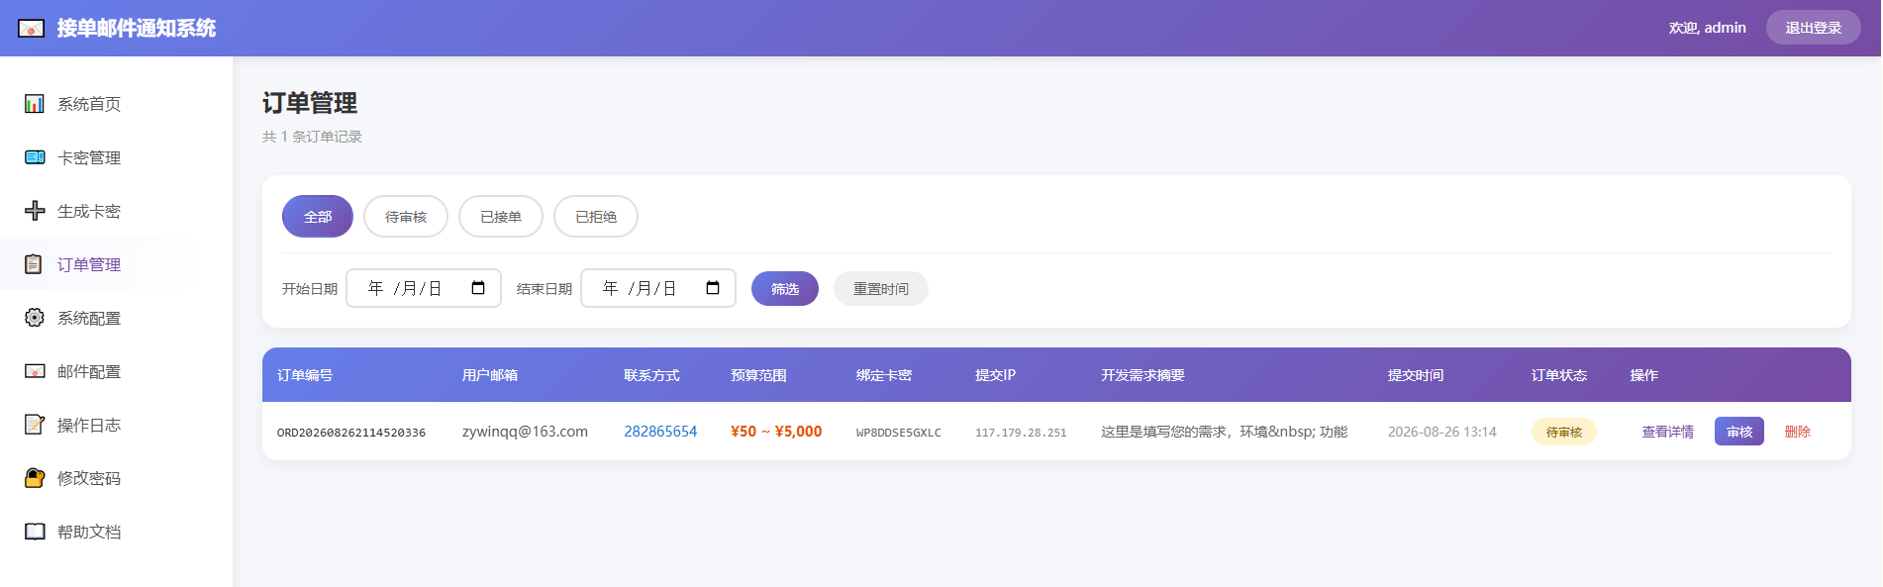Click the 订单管理 clipboard icon
Screen dimensions: 1883x587
34,264
